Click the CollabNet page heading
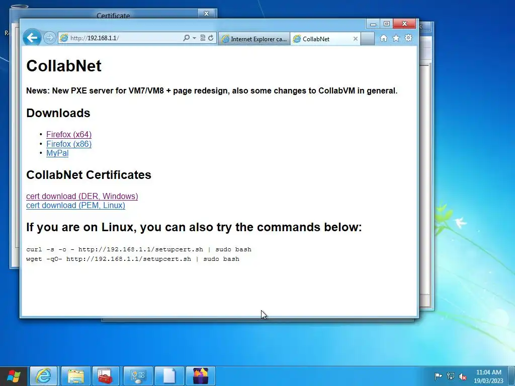The height and width of the screenshot is (386, 515). [64, 66]
